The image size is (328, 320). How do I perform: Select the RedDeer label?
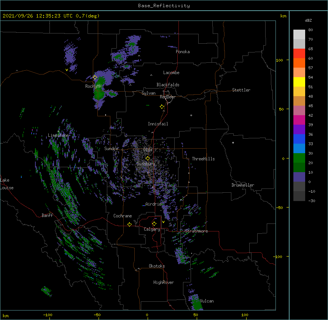(167, 97)
